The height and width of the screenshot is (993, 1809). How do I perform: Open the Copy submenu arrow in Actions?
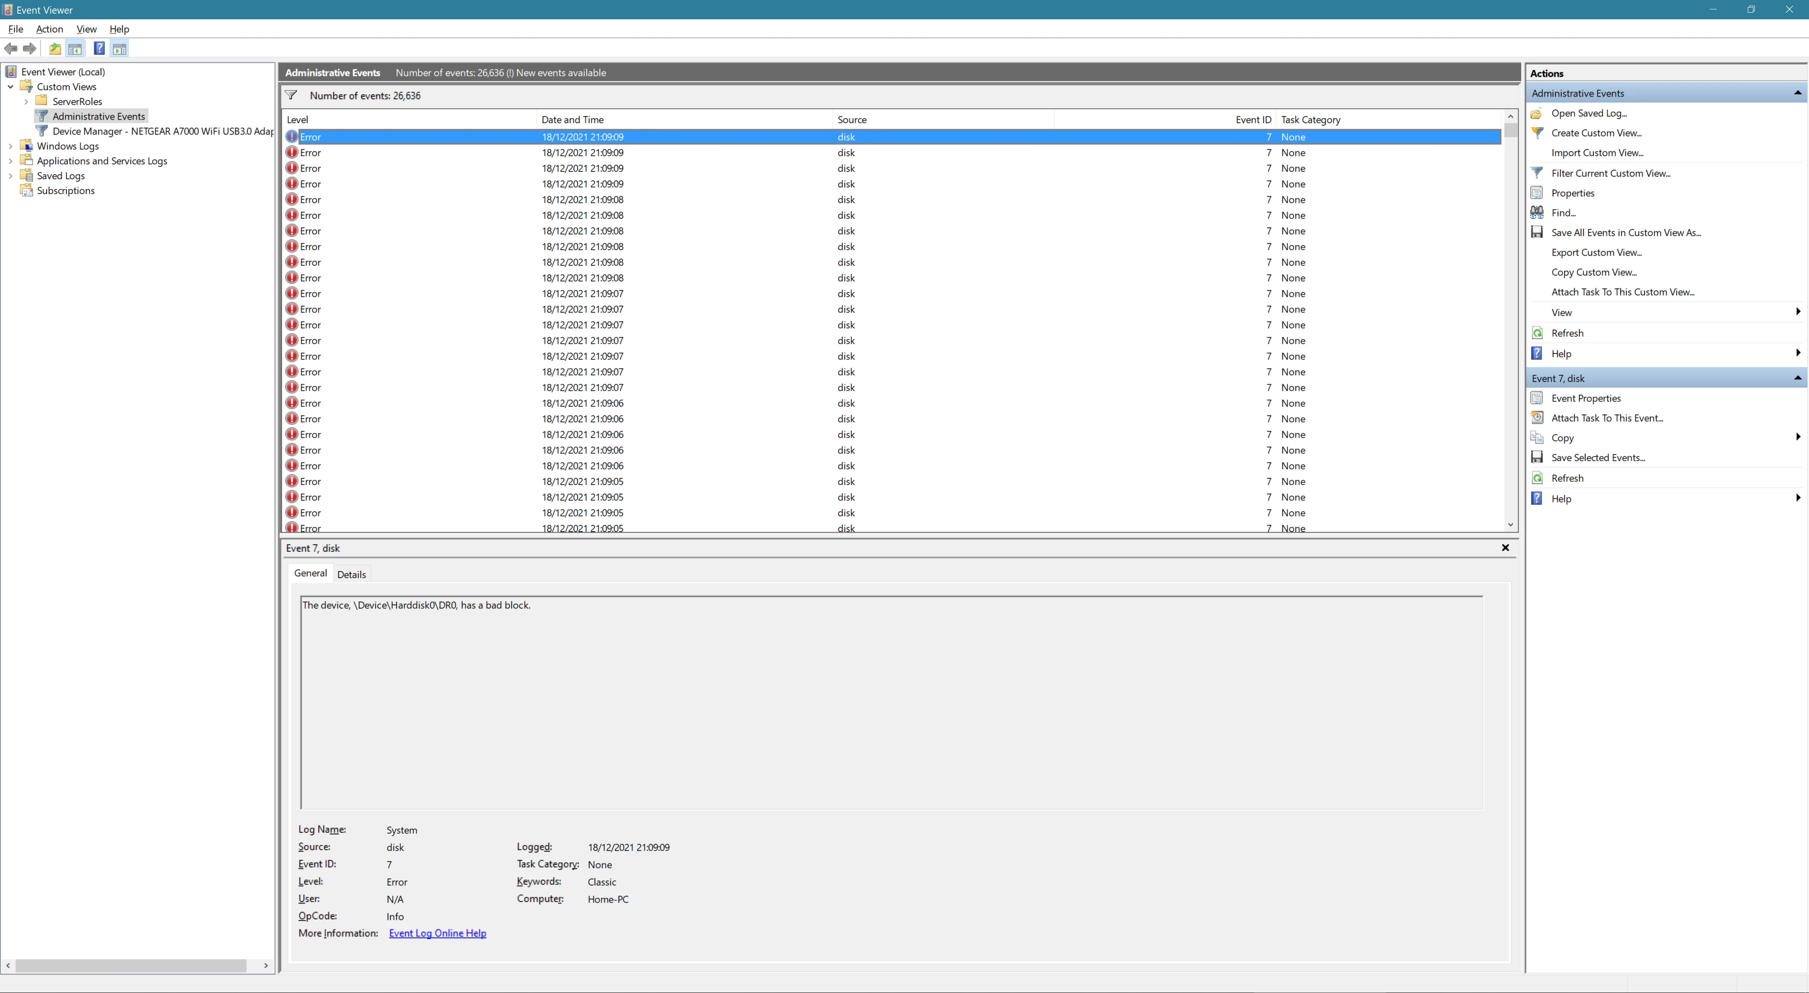1799,437
